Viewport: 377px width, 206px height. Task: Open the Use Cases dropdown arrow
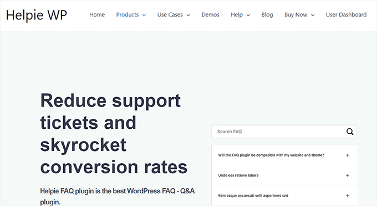tap(188, 15)
